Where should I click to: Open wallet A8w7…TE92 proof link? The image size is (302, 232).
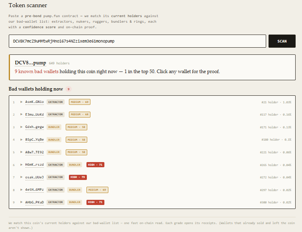click(x=35, y=152)
